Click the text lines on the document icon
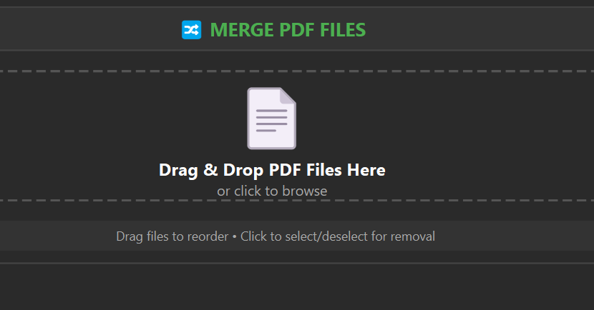The width and height of the screenshot is (594, 310). [272, 121]
